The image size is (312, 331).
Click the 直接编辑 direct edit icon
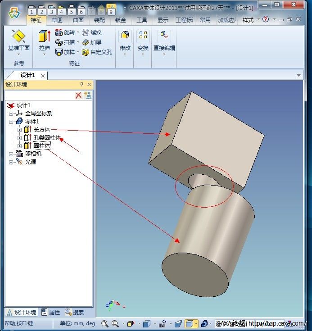(x=164, y=36)
